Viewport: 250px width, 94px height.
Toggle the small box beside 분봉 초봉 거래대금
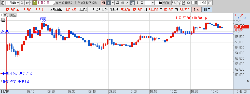click(2, 81)
